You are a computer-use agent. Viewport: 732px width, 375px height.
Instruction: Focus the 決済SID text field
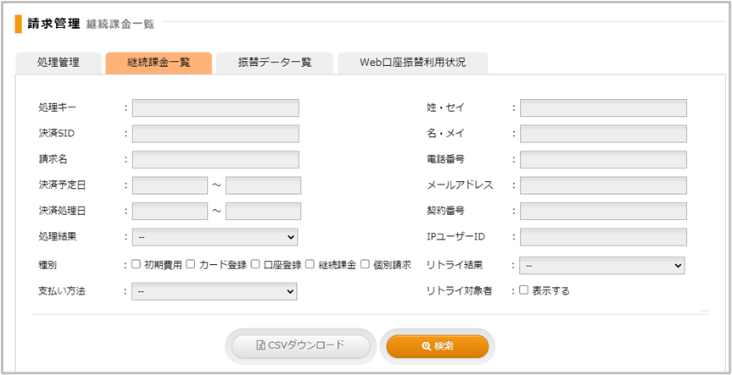coord(215,134)
